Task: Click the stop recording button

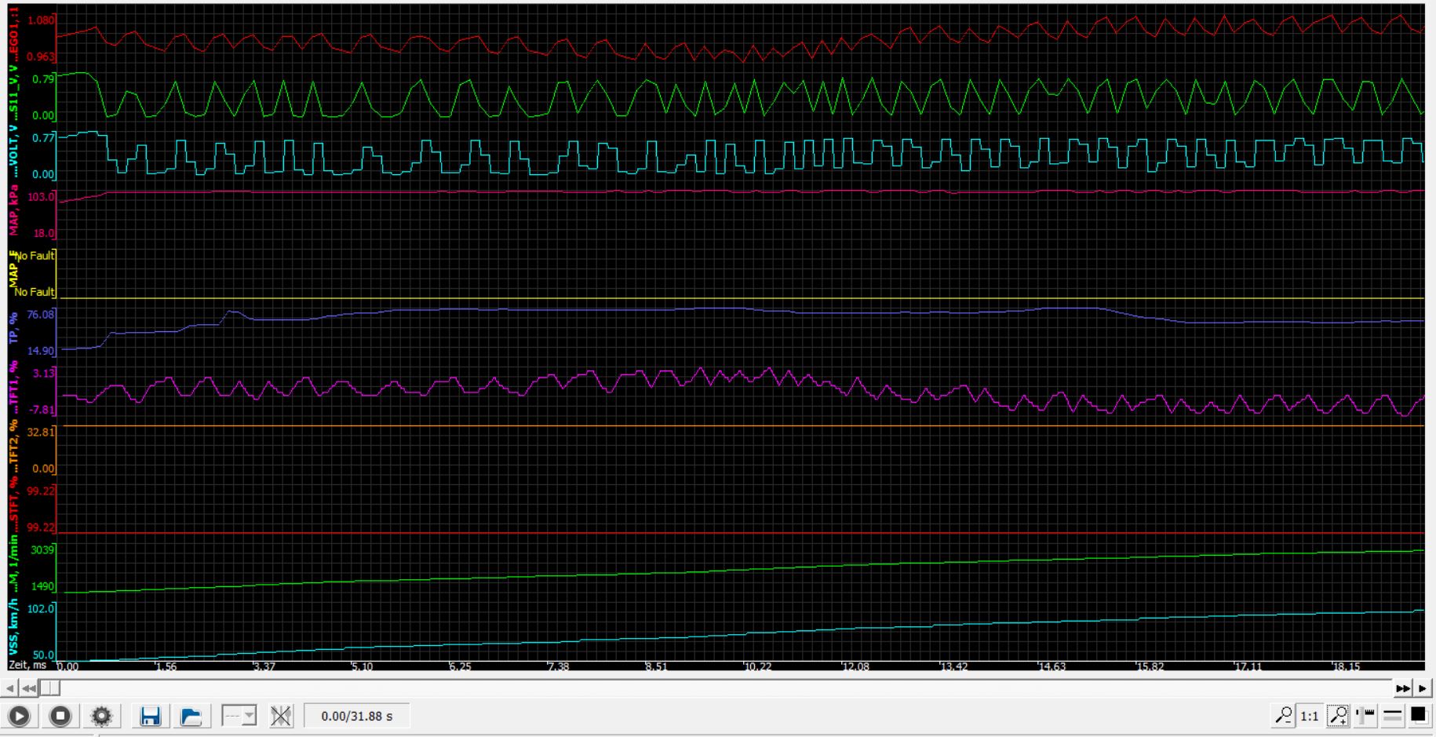Action: tap(60, 716)
